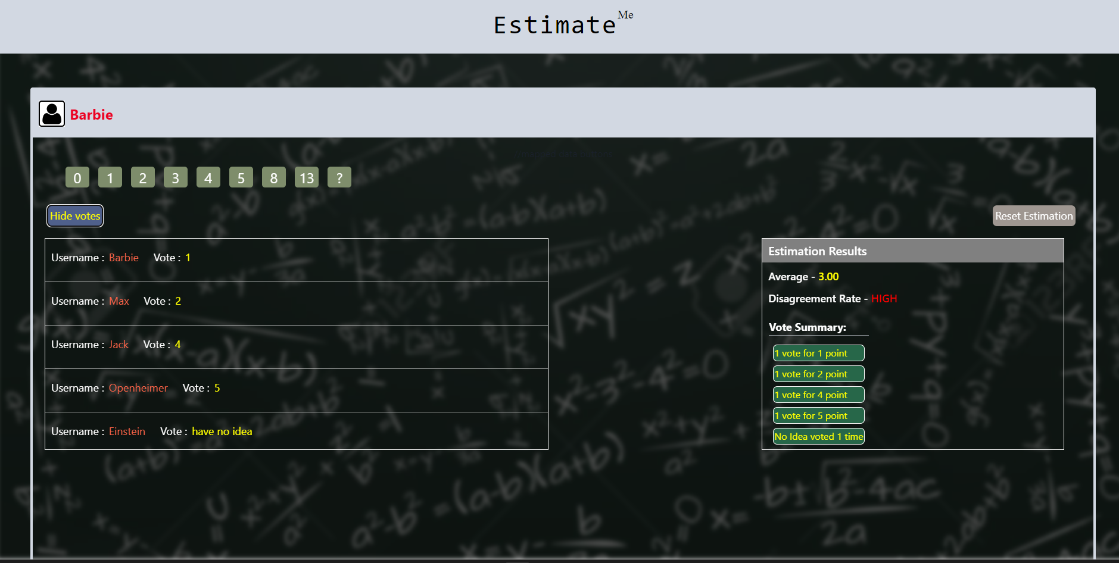Screen dimensions: 1119x563
Task: Click the Estimation Results panel header
Action: pos(913,251)
